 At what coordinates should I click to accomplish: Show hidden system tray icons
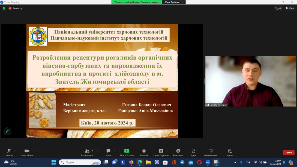235,162
